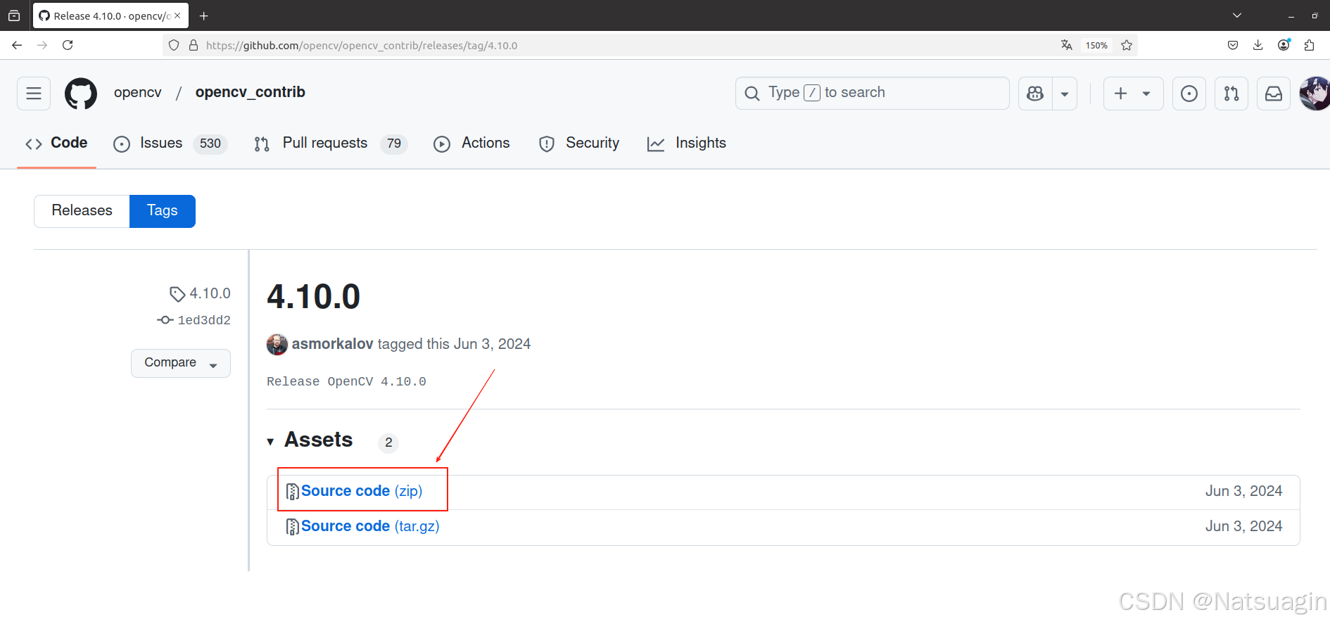
Task: Download Source code (tar.gz)
Action: 370,526
